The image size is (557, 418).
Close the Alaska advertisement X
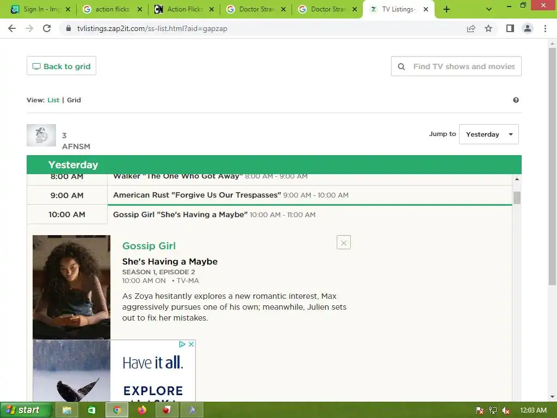(191, 344)
